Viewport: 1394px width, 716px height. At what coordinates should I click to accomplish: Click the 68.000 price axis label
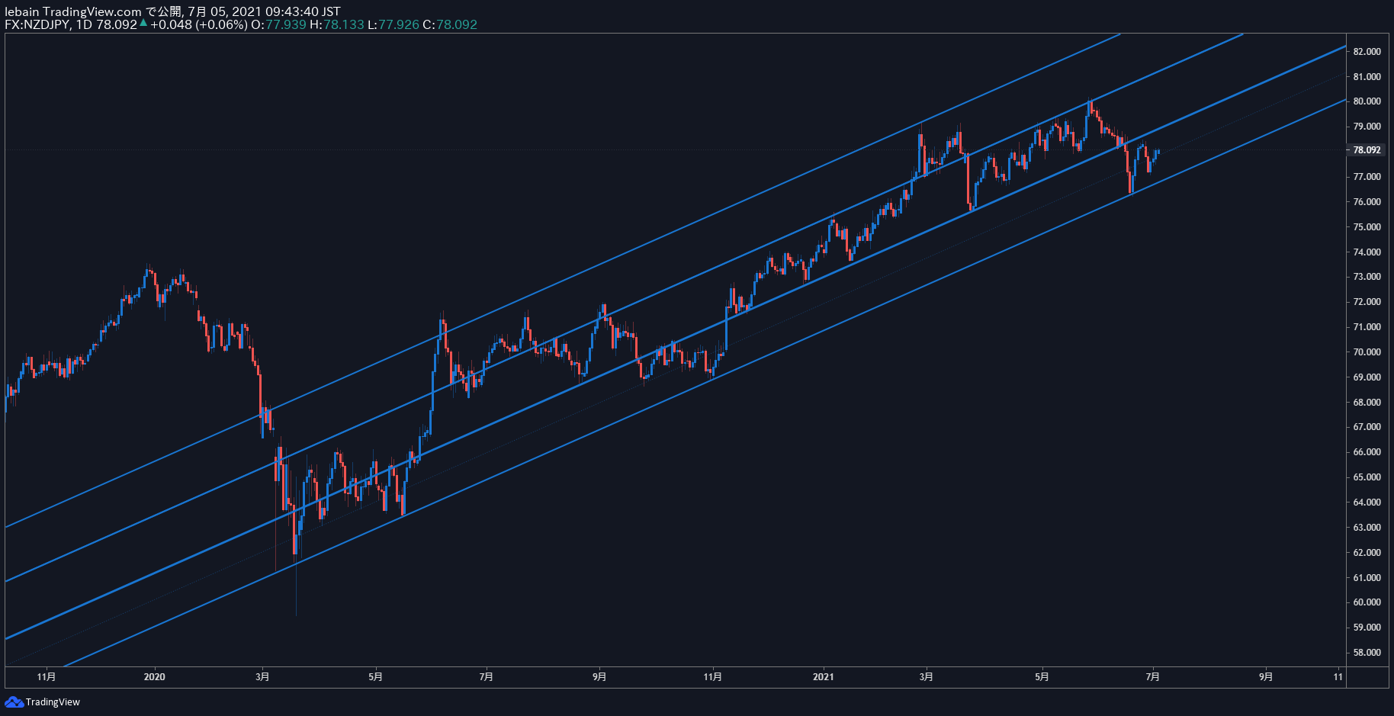(1367, 403)
